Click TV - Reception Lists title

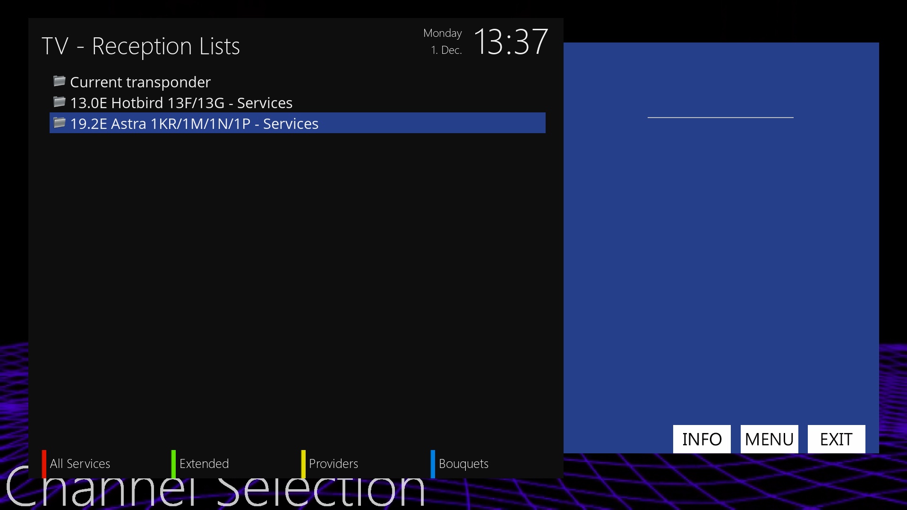(x=141, y=46)
